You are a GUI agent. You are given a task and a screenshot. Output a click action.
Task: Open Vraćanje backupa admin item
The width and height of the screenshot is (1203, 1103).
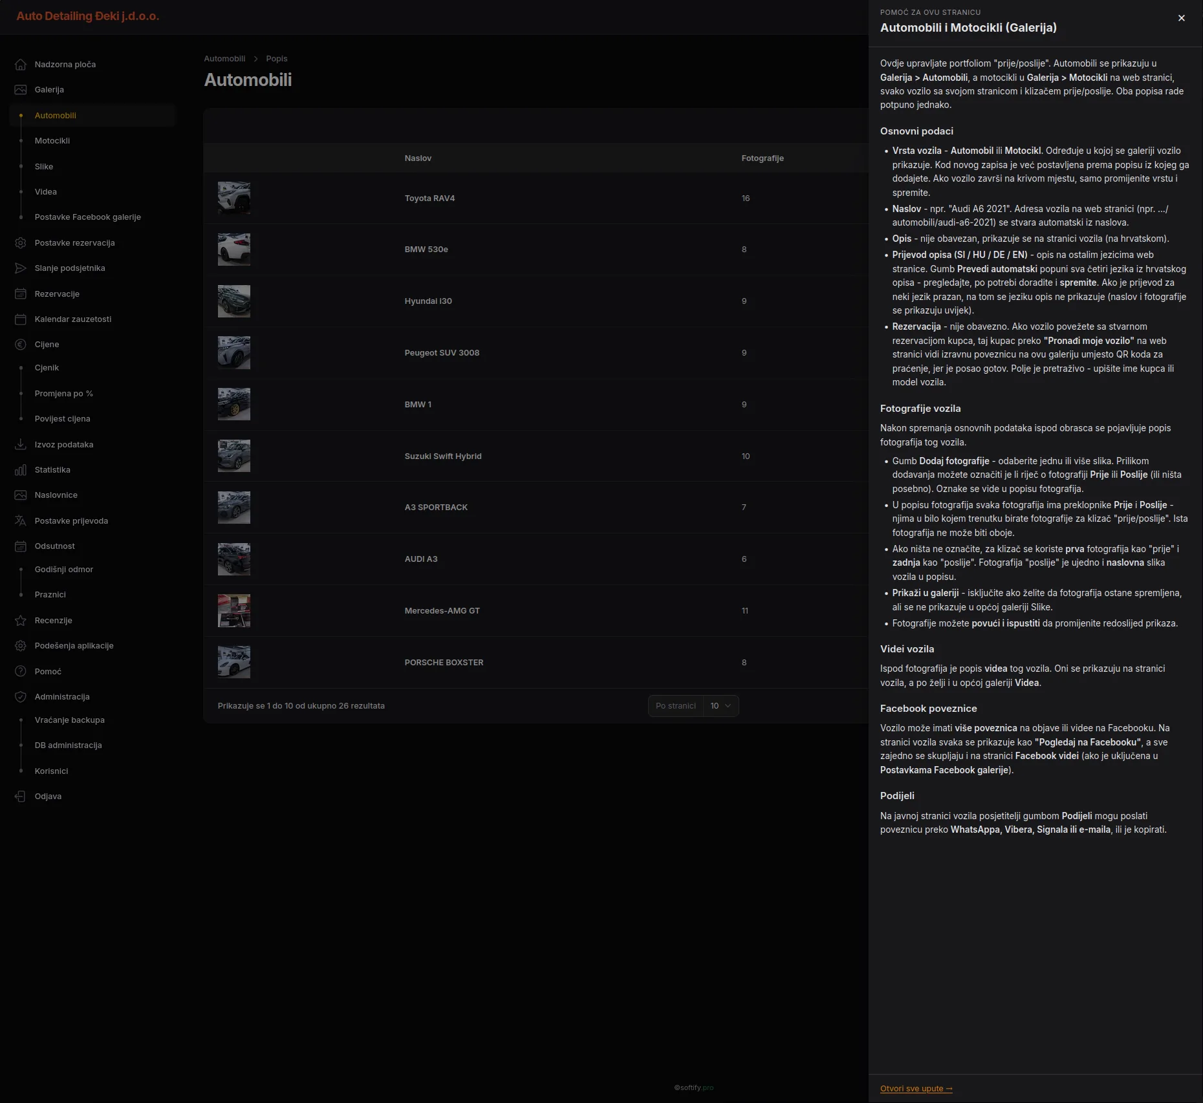point(70,720)
